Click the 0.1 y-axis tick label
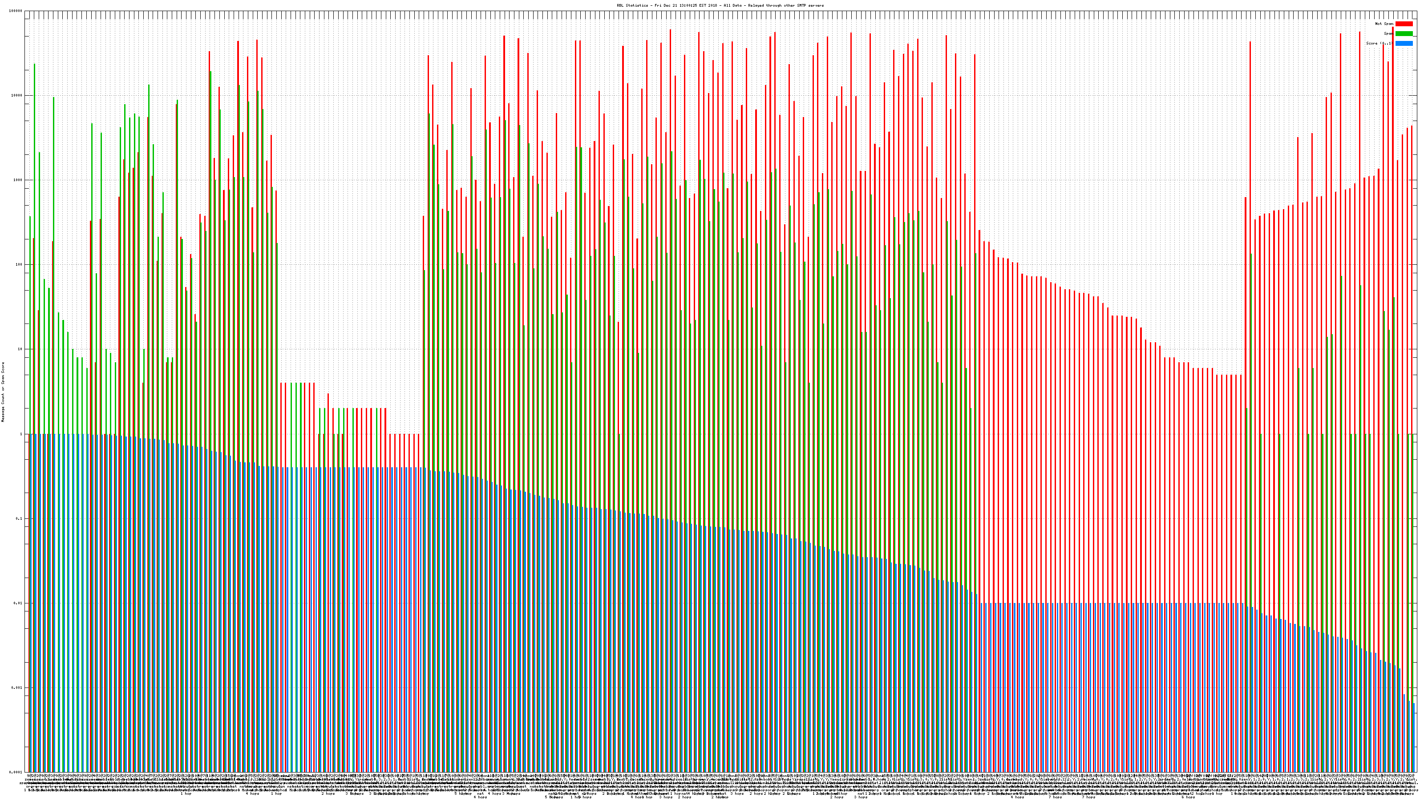Image resolution: width=1424 pixels, height=801 pixels. pyautogui.click(x=19, y=518)
